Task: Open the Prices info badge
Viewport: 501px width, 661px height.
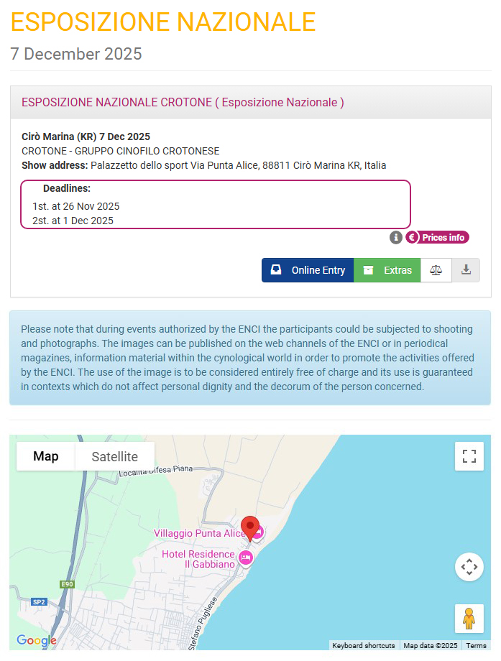Action: pos(443,237)
